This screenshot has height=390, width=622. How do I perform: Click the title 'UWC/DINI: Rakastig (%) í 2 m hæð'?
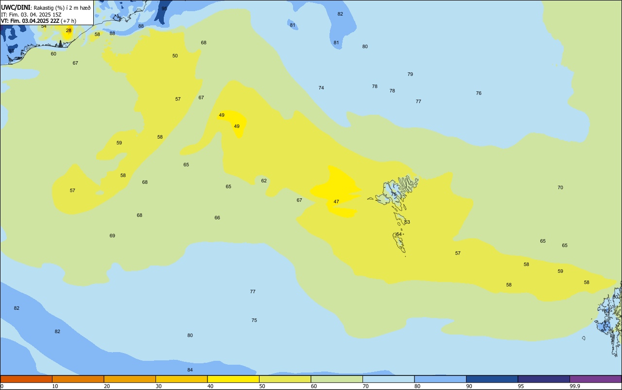pyautogui.click(x=46, y=8)
